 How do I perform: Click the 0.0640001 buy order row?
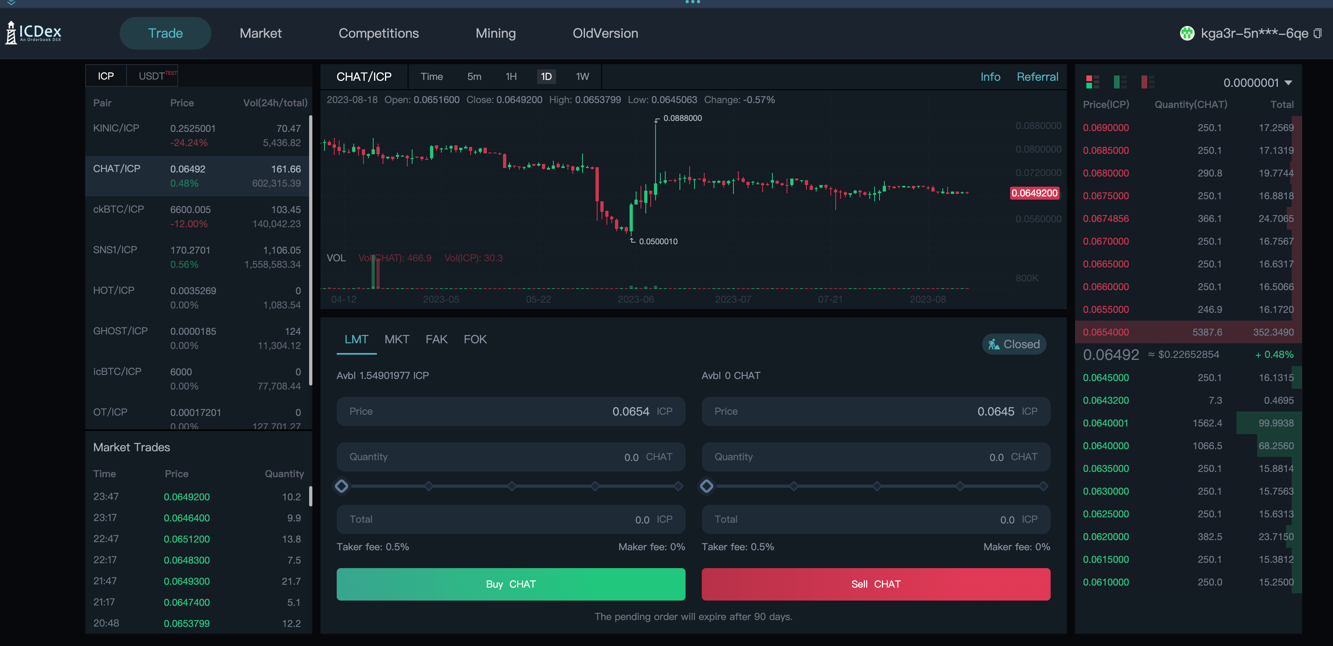[1188, 423]
